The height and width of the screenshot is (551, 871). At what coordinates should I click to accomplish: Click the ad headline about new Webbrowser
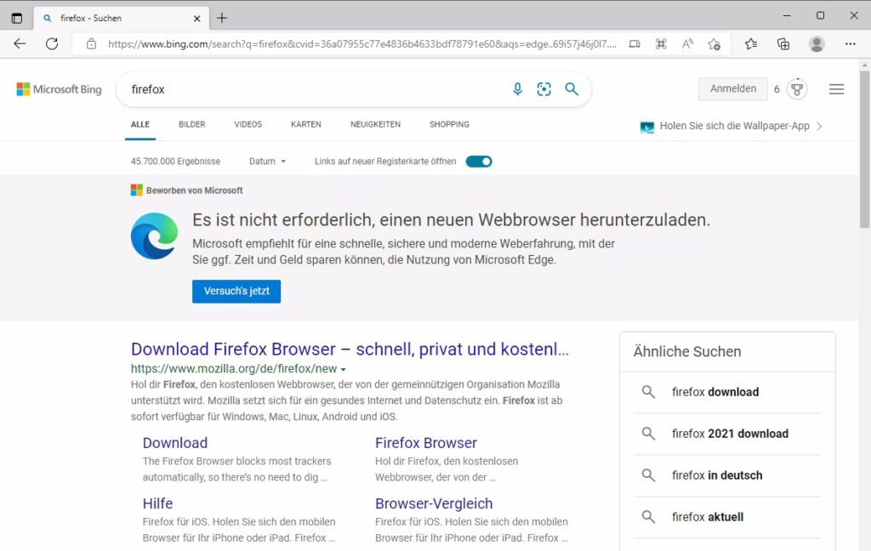click(x=451, y=220)
